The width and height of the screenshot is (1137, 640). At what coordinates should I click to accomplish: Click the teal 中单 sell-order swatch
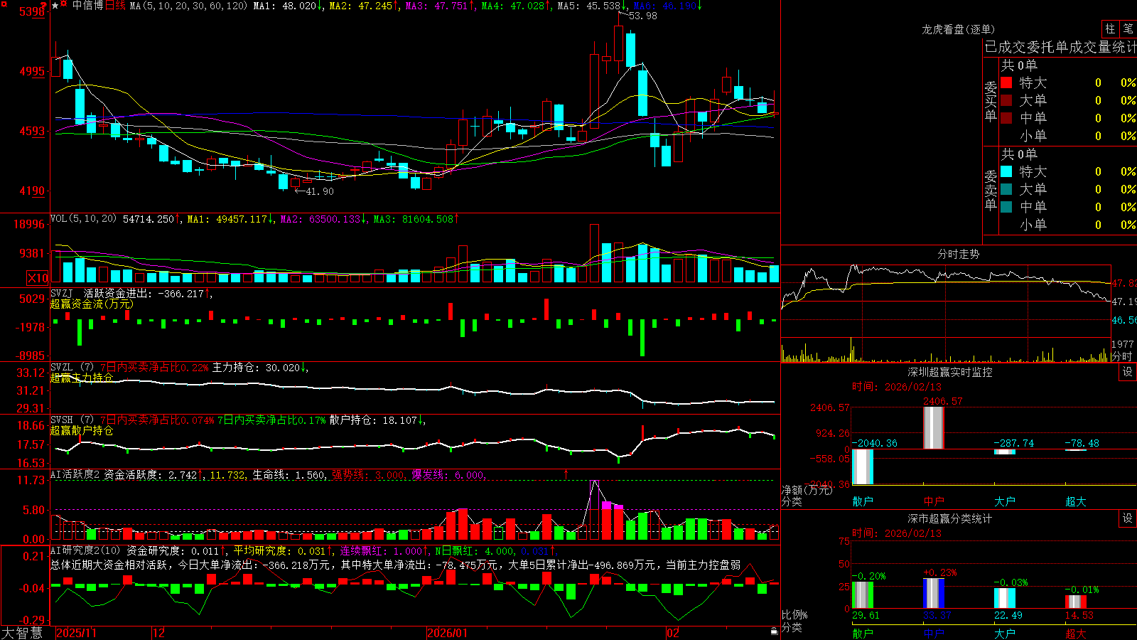tap(1006, 206)
